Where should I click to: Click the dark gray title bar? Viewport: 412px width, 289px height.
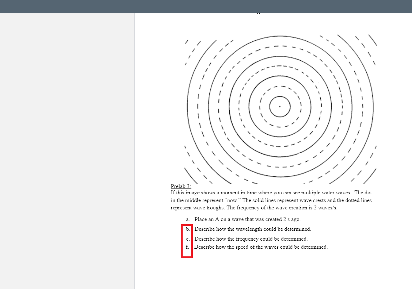click(x=206, y=6)
